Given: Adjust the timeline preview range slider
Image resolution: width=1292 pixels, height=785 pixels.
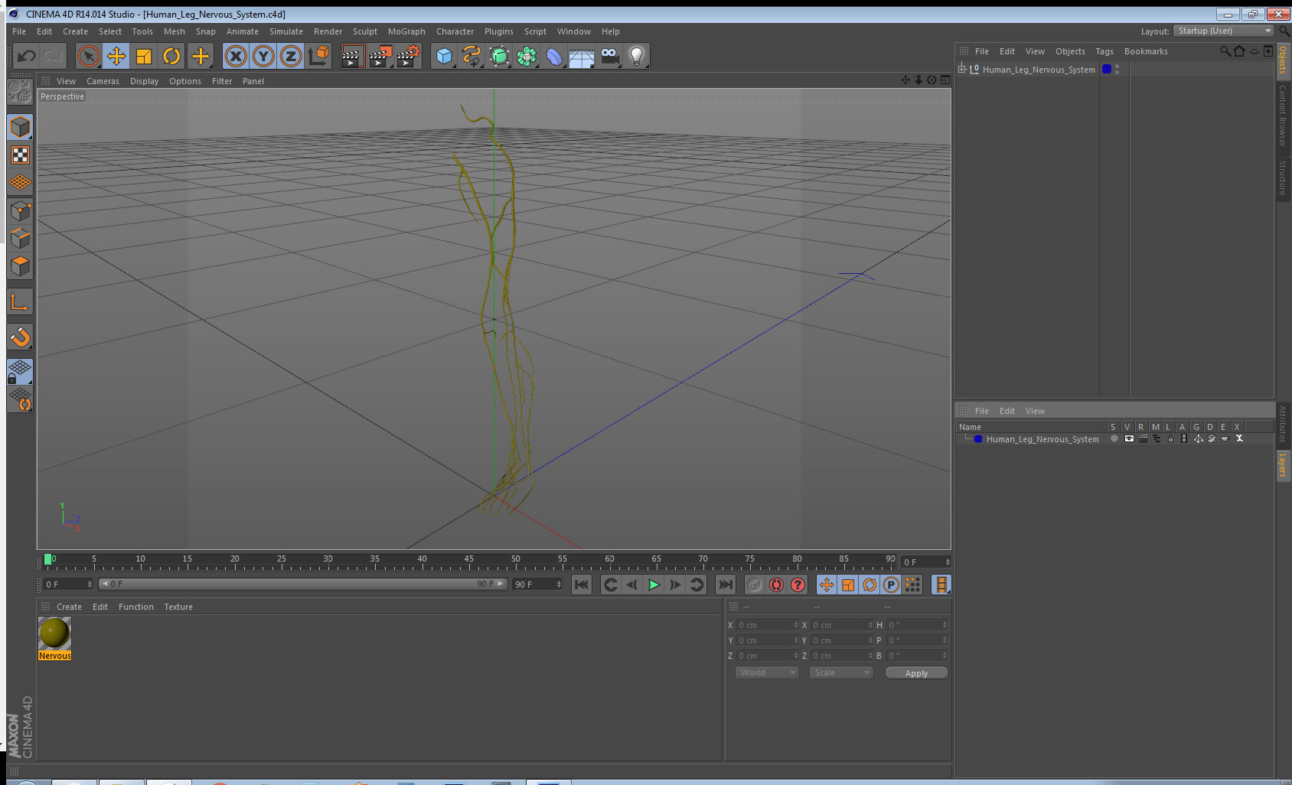Looking at the screenshot, I should click(x=302, y=584).
